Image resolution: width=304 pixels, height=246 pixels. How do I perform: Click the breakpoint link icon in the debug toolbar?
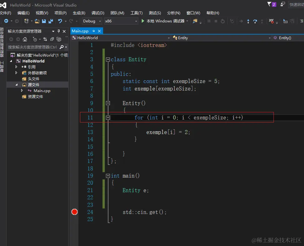271,21
